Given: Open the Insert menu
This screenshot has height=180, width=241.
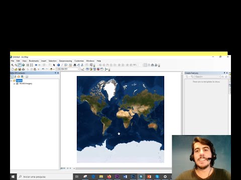Looking at the screenshot, I should click(x=44, y=61).
